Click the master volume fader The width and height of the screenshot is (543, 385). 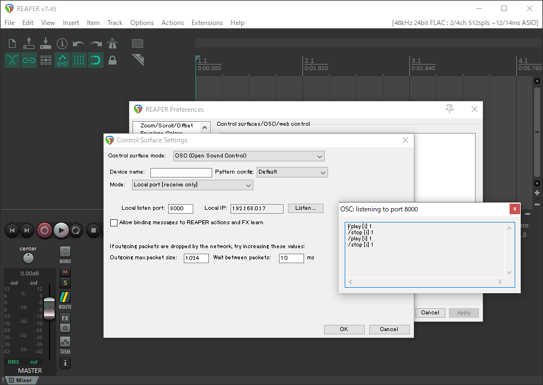point(49,308)
